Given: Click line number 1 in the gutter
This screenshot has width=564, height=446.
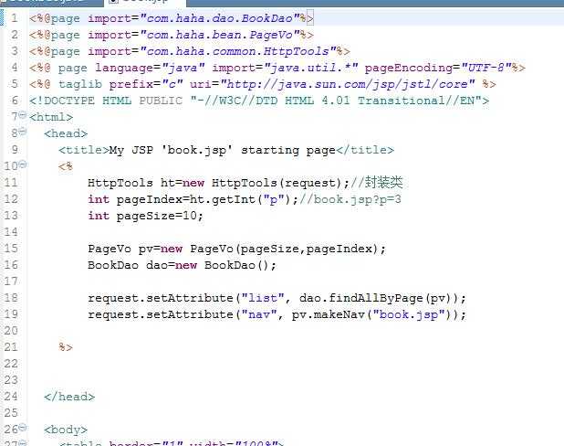Looking at the screenshot, I should 15,18.
